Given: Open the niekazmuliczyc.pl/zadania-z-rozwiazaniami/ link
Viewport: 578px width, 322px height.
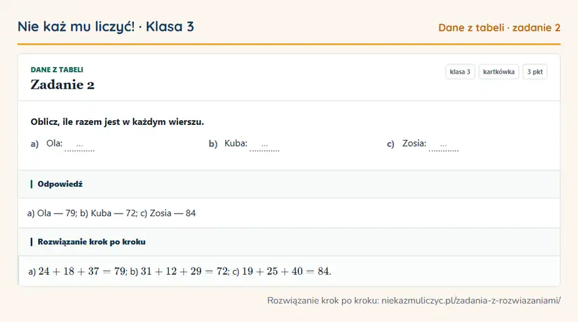Looking at the screenshot, I should [471, 300].
